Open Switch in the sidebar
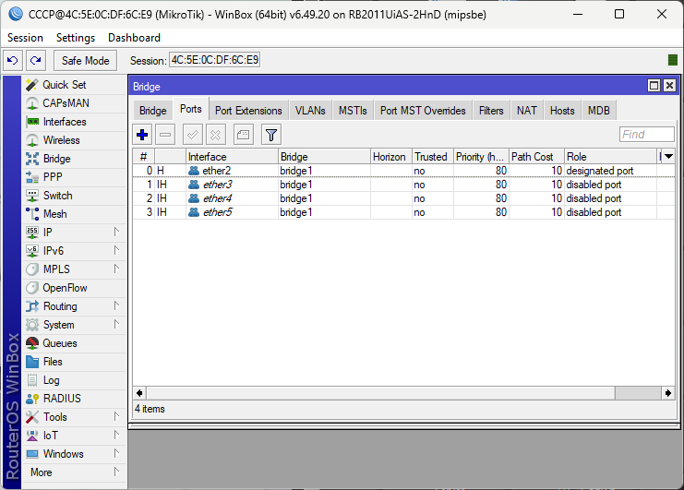 (x=74, y=196)
